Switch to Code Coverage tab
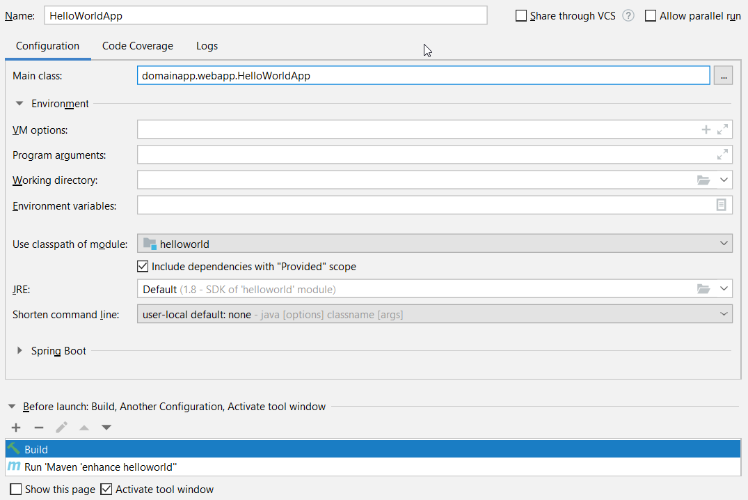 (138, 46)
